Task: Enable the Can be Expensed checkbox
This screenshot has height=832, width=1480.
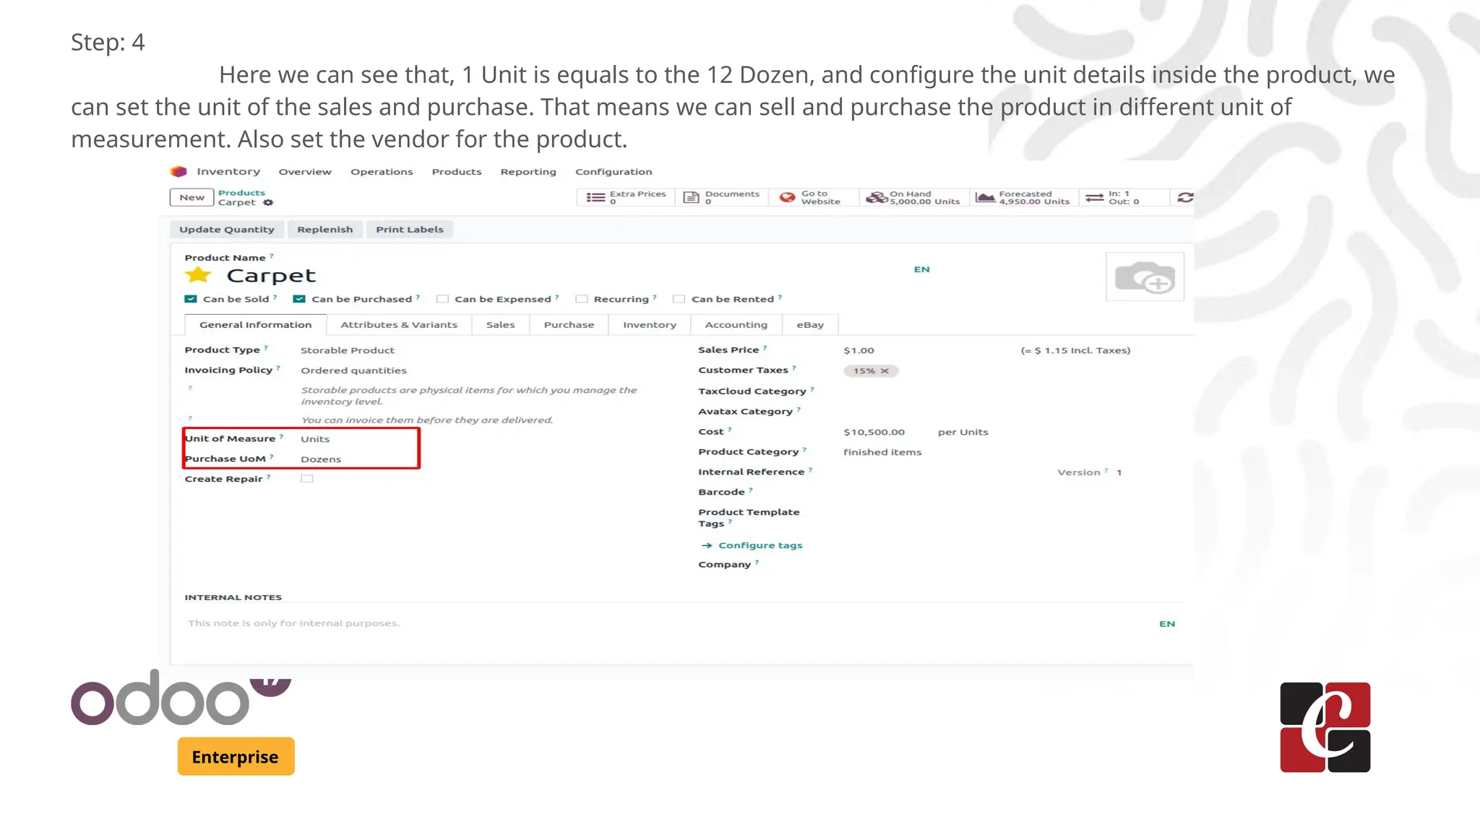Action: [442, 299]
